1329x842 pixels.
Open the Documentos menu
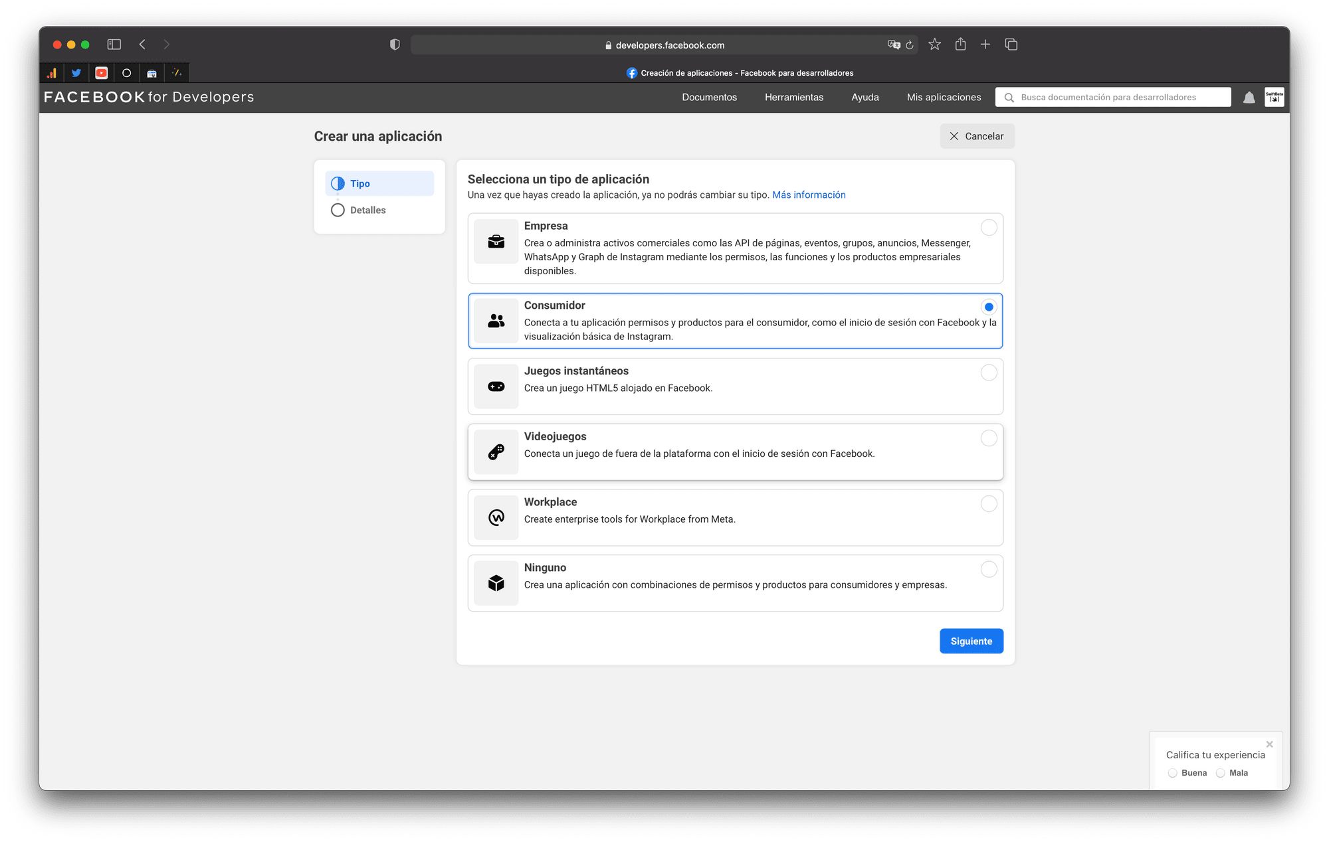(710, 98)
